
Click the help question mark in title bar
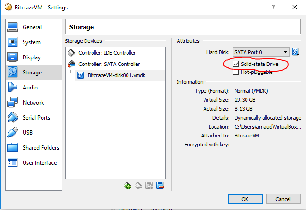[273, 8]
